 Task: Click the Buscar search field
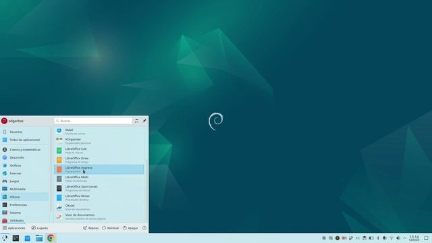point(93,121)
